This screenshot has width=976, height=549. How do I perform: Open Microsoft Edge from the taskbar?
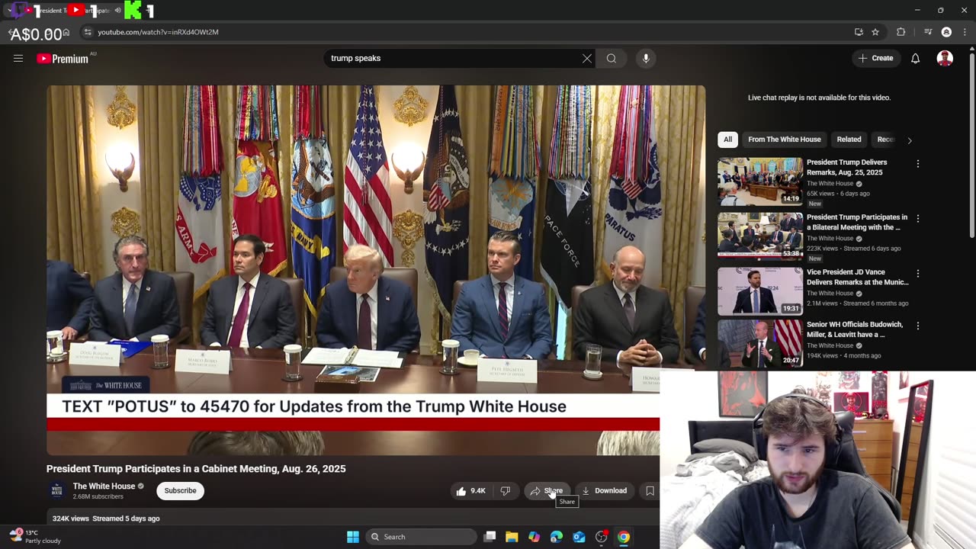coord(557,537)
